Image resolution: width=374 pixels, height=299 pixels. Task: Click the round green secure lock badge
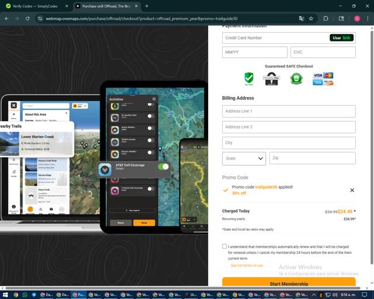click(x=296, y=79)
